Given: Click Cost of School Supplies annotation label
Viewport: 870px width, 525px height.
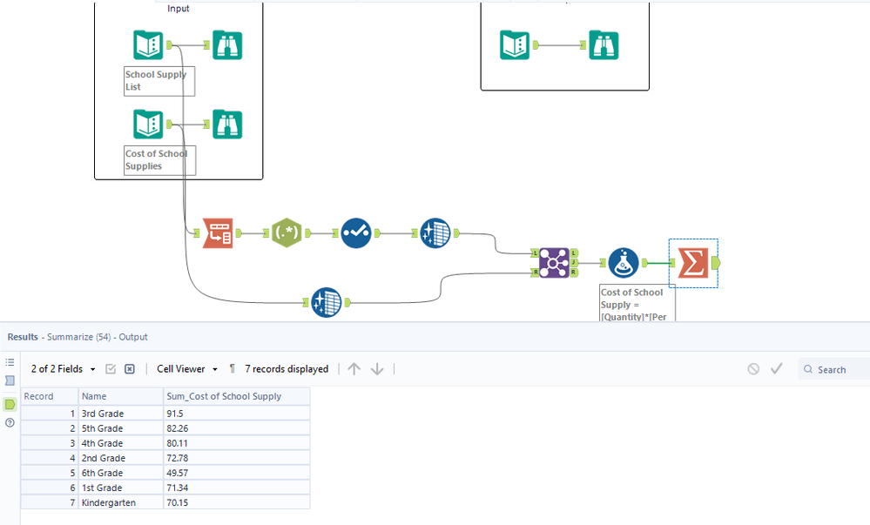Looking at the screenshot, I should coord(159,160).
